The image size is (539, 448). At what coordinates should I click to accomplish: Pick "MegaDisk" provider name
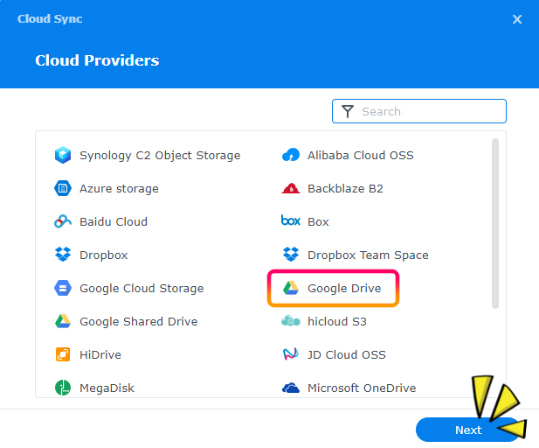coord(107,388)
